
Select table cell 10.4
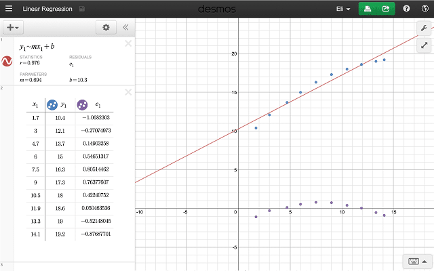coord(60,118)
